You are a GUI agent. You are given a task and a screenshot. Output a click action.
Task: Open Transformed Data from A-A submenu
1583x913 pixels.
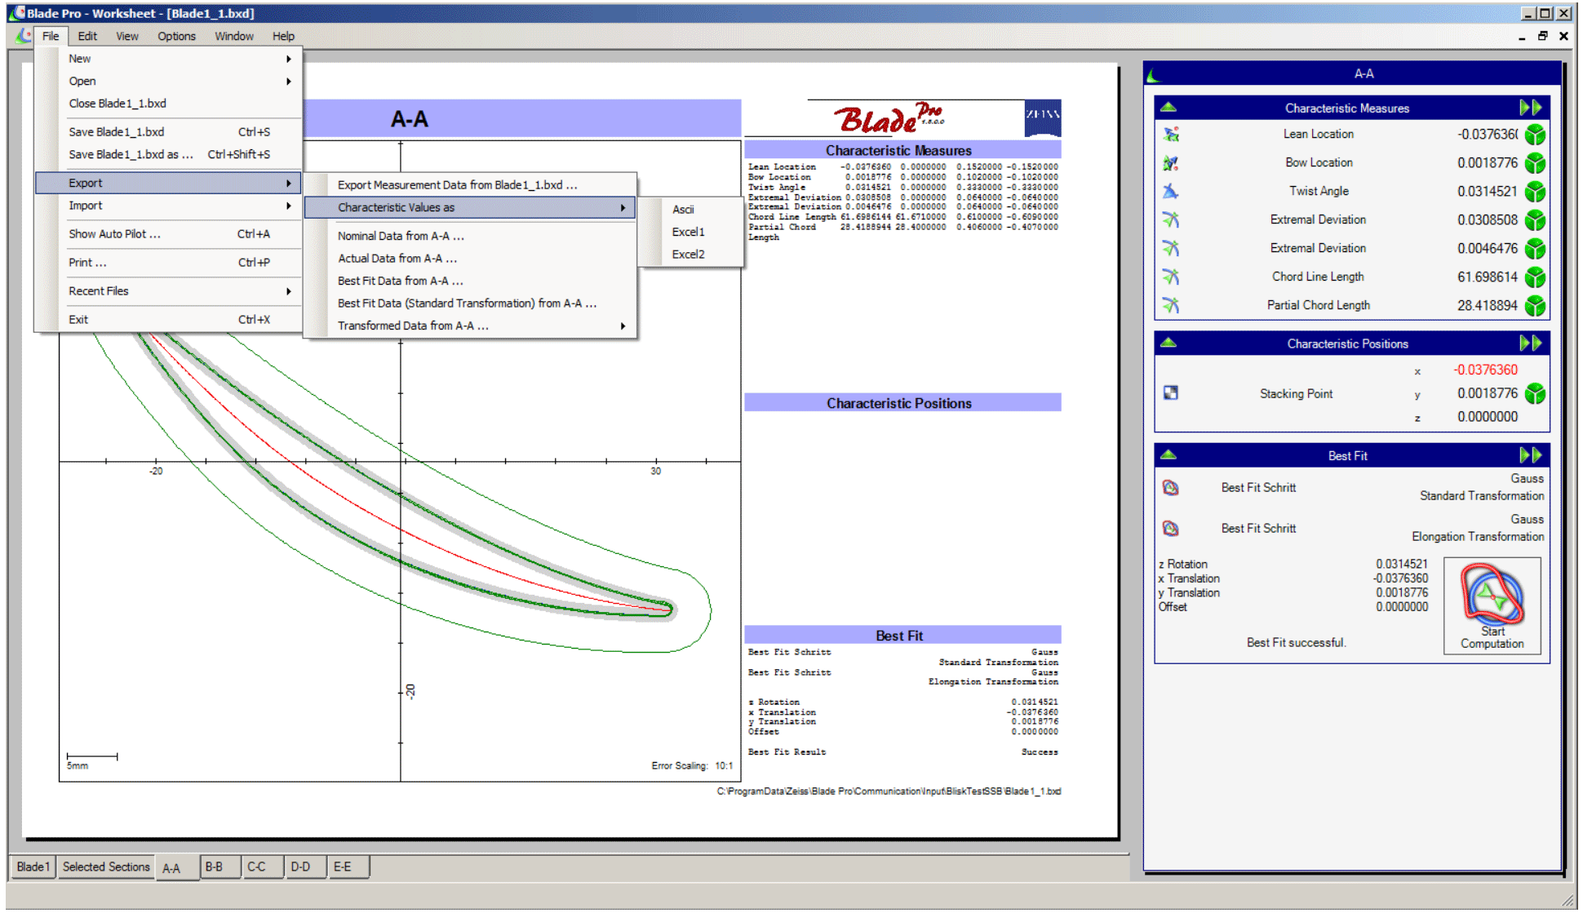point(470,326)
